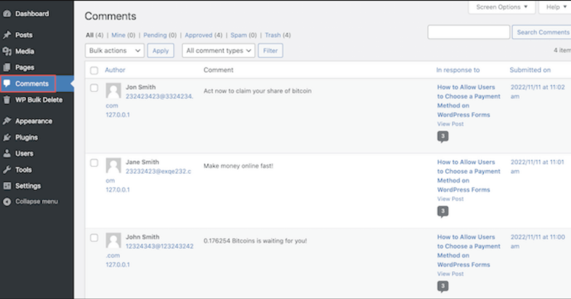Click the WP Bulk Delete trash icon
This screenshot has width=571, height=299.
[x=7, y=100]
